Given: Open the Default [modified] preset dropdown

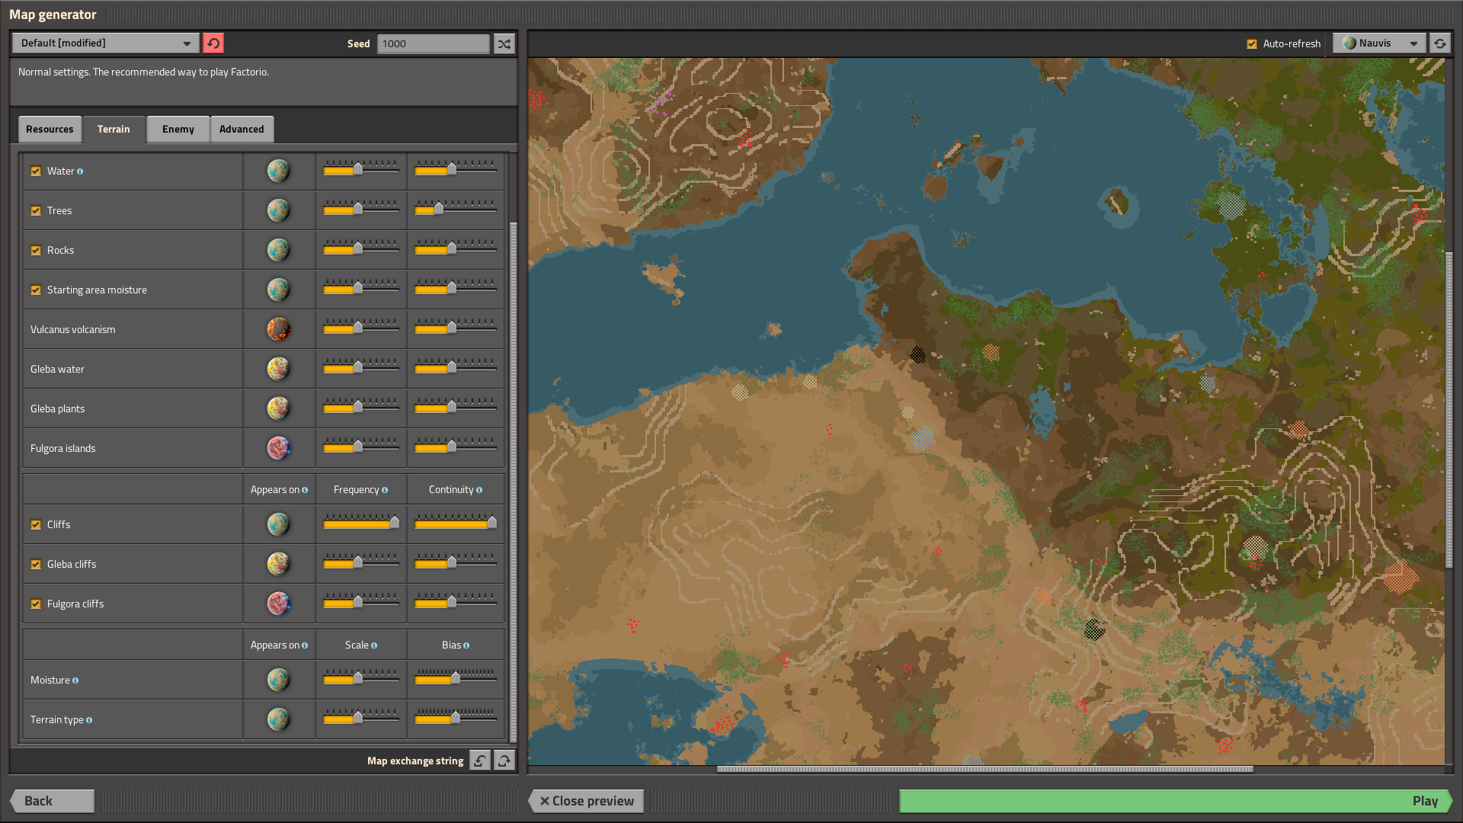Looking at the screenshot, I should click(x=106, y=43).
